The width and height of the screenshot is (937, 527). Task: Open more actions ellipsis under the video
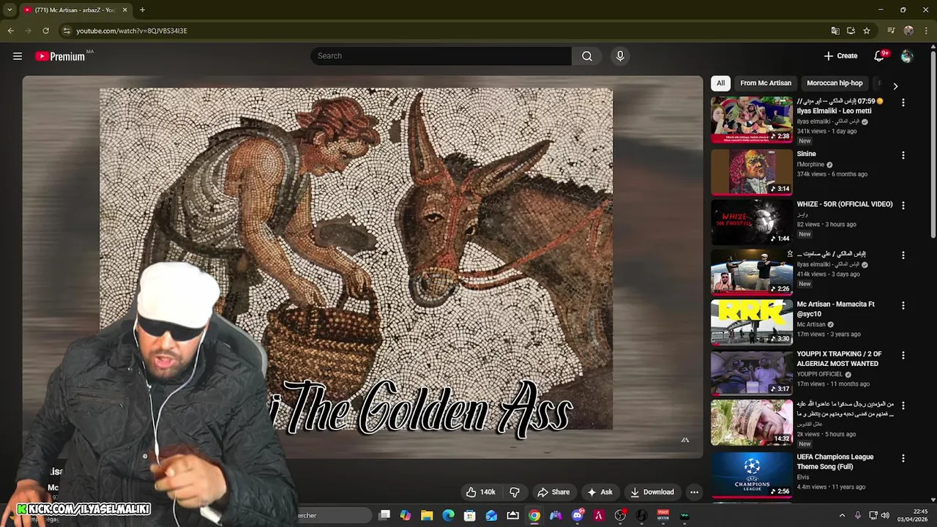[x=694, y=492]
